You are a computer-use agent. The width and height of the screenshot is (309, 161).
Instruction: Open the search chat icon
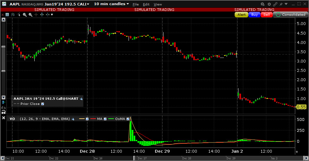pyautogui.click(x=263, y=4)
